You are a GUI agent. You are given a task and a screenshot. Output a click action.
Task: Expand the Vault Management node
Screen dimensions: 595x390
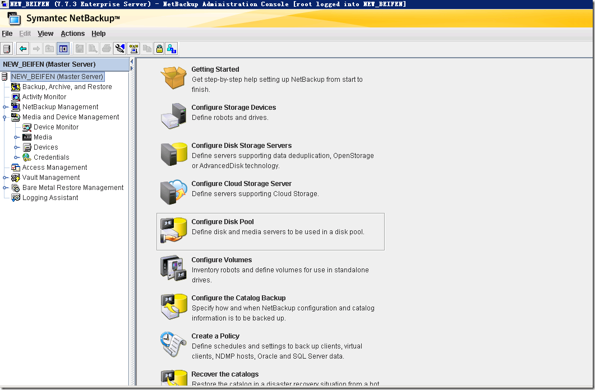[5, 178]
